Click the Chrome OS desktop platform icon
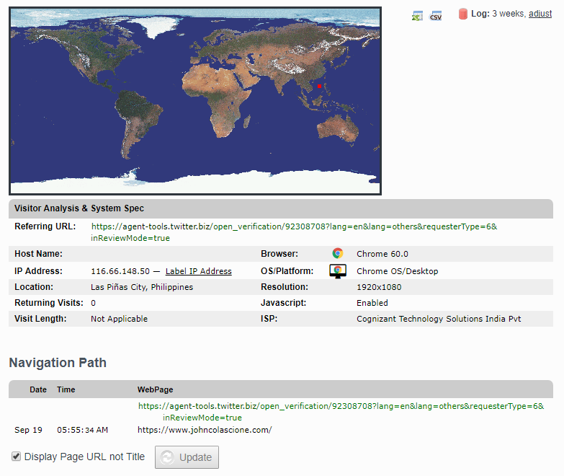The width and height of the screenshot is (564, 476). pyautogui.click(x=338, y=271)
